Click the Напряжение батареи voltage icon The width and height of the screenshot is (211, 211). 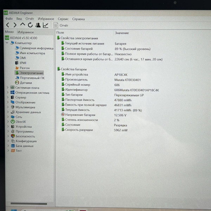coord(63,115)
